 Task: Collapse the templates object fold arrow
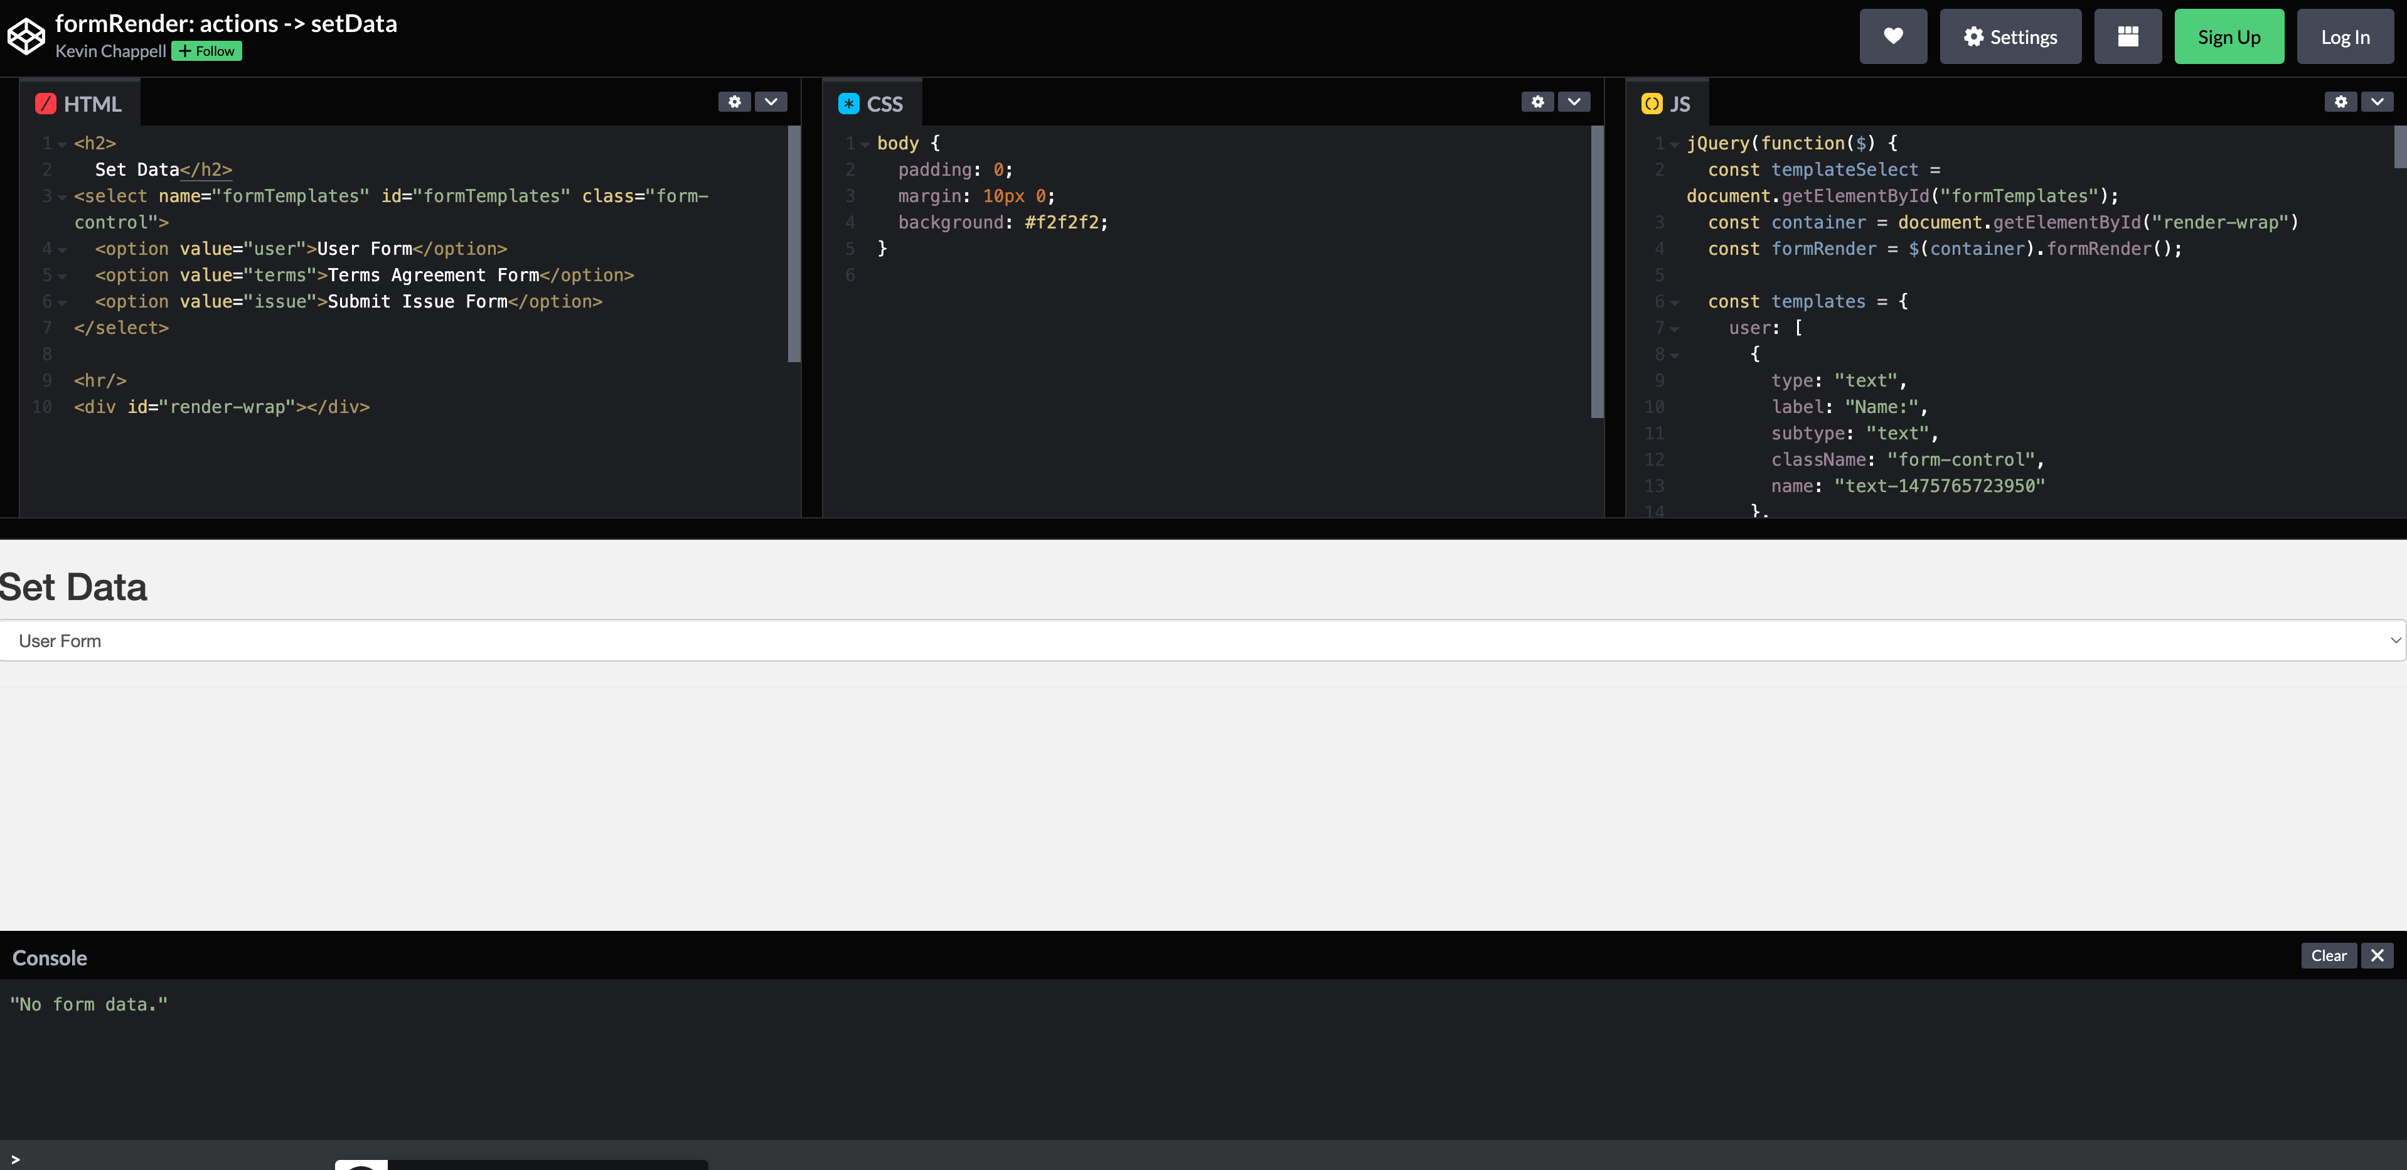tap(1675, 303)
